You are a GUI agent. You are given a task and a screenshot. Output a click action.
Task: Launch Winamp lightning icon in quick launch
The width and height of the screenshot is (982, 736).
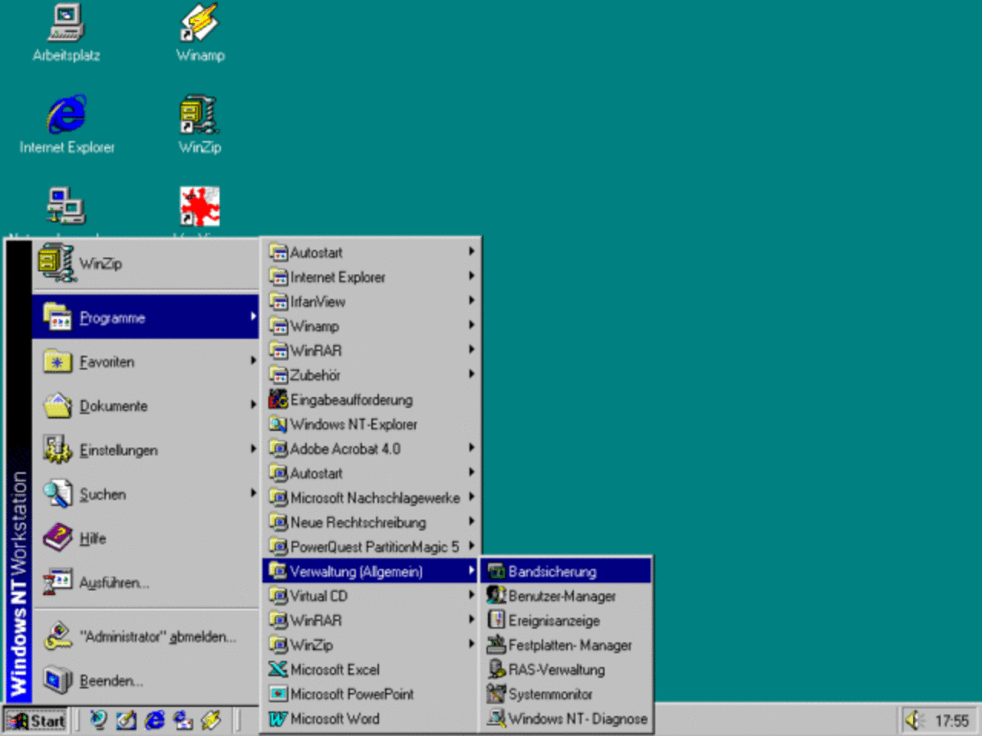210,720
